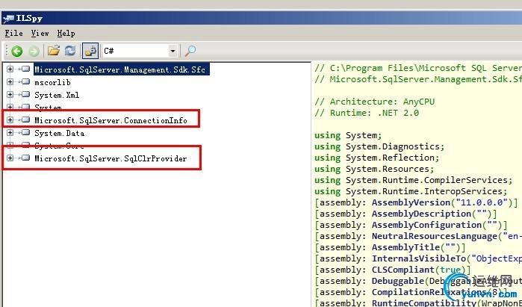Click assembly icon beside System.Xml
Viewport: 522px width, 307px height.
click(x=25, y=95)
